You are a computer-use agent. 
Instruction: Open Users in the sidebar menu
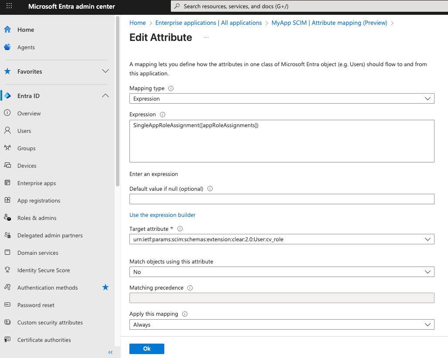[x=24, y=131]
